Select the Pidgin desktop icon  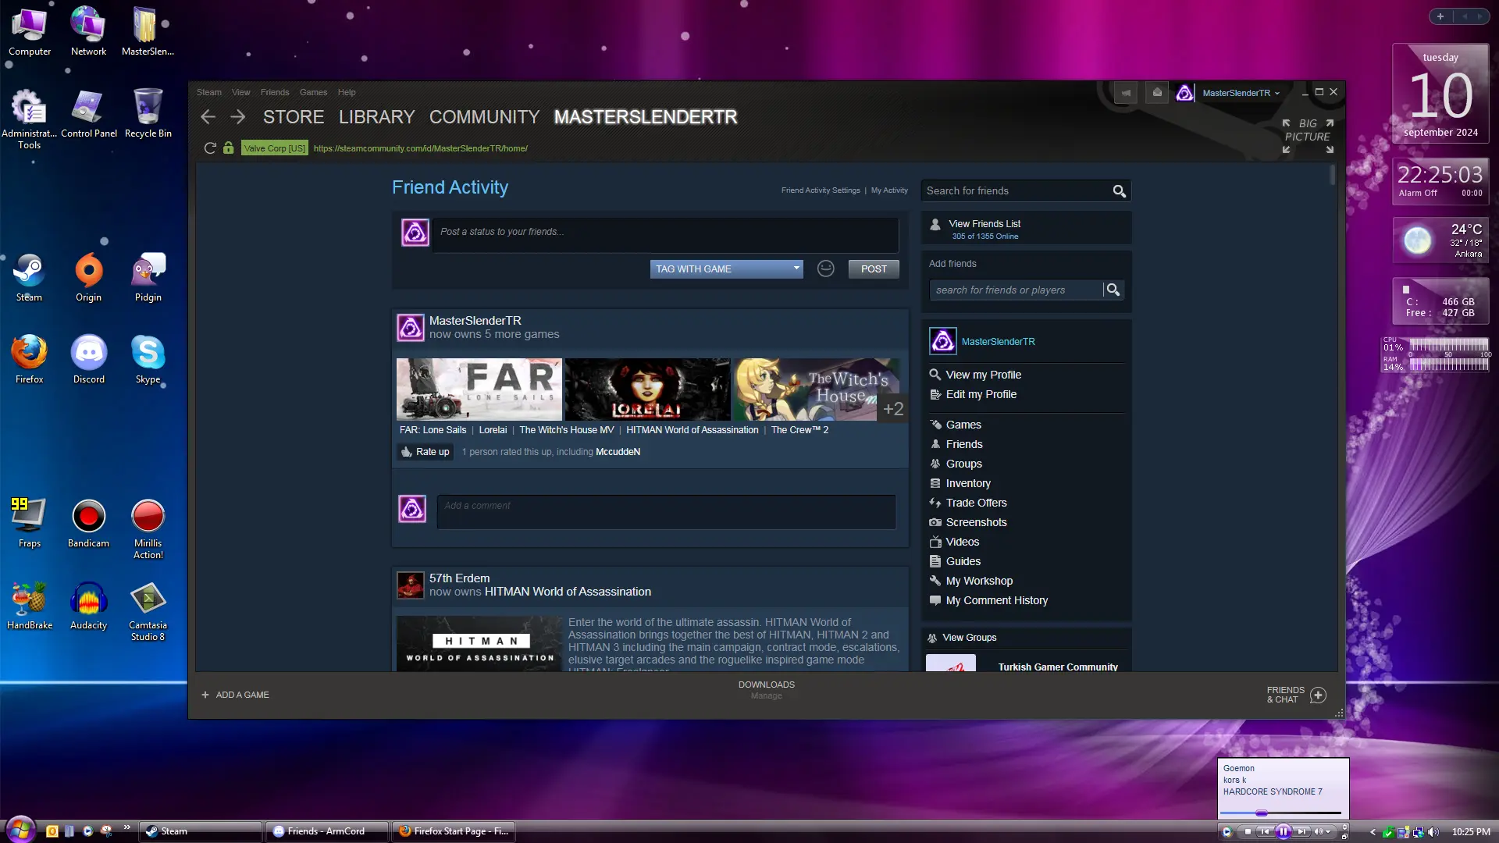point(148,278)
